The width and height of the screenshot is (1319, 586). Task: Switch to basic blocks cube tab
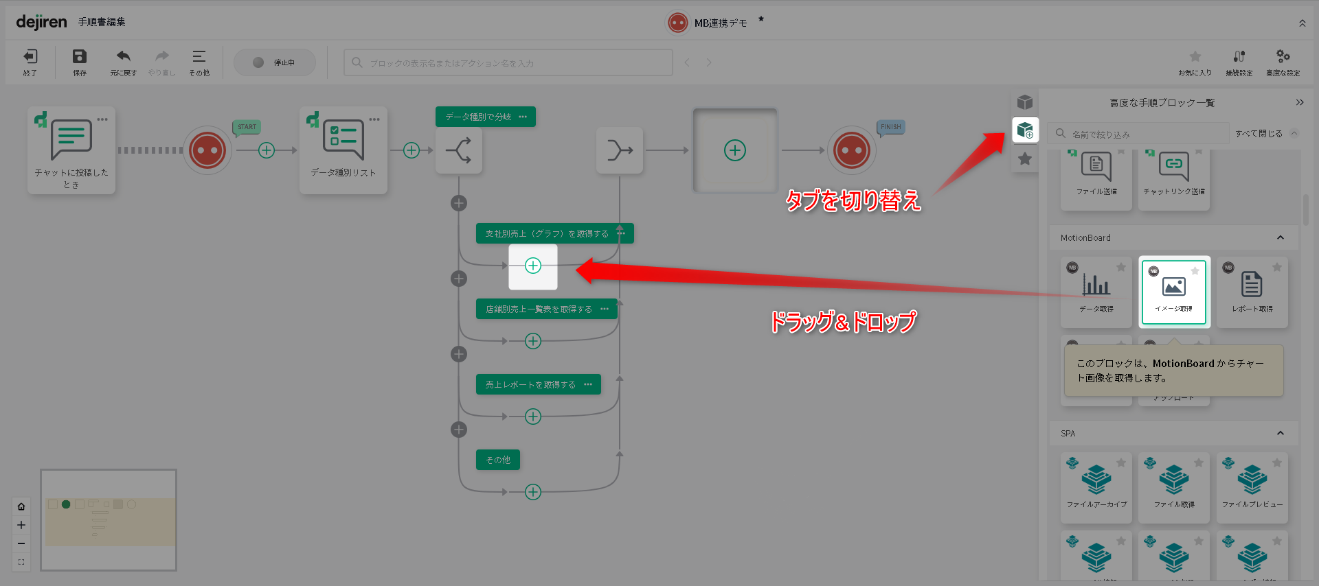tap(1025, 102)
